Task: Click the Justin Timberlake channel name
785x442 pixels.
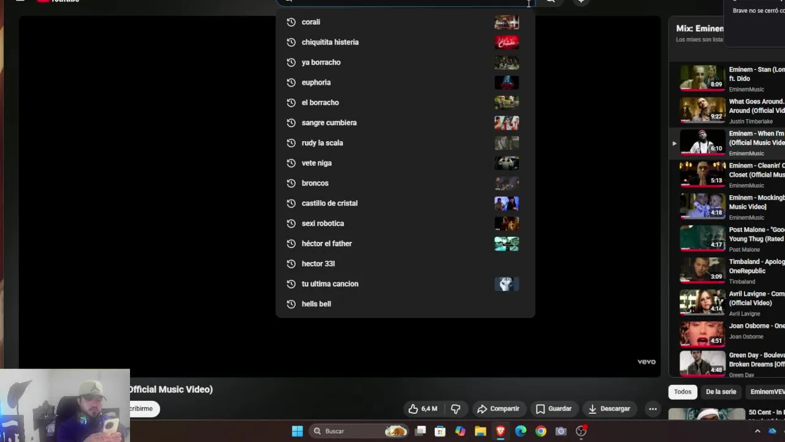Action: coord(751,122)
